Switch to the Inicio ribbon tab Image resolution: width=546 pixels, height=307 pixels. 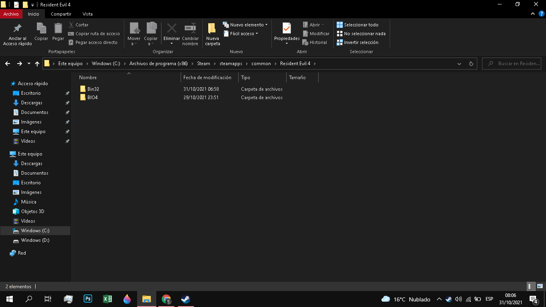tap(34, 14)
